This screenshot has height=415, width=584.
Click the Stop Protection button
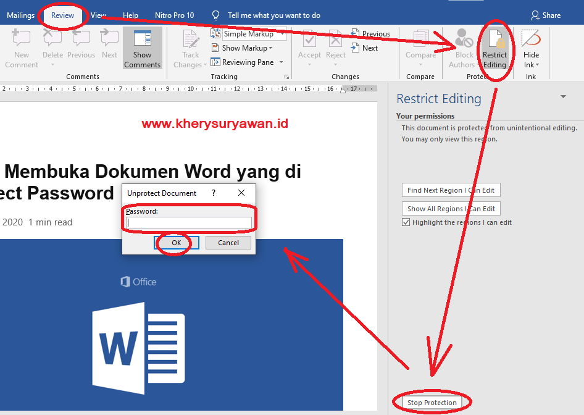(432, 402)
